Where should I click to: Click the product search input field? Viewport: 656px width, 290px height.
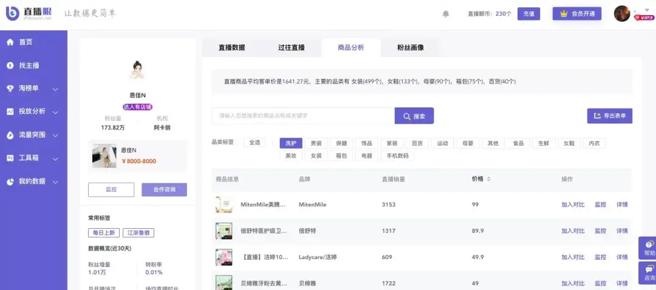[x=302, y=116]
